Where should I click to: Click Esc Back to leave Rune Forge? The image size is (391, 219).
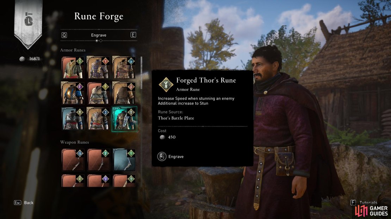(24, 203)
